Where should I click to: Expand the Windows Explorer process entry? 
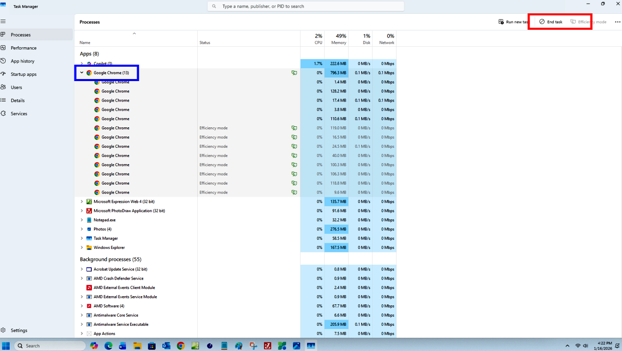pos(82,248)
